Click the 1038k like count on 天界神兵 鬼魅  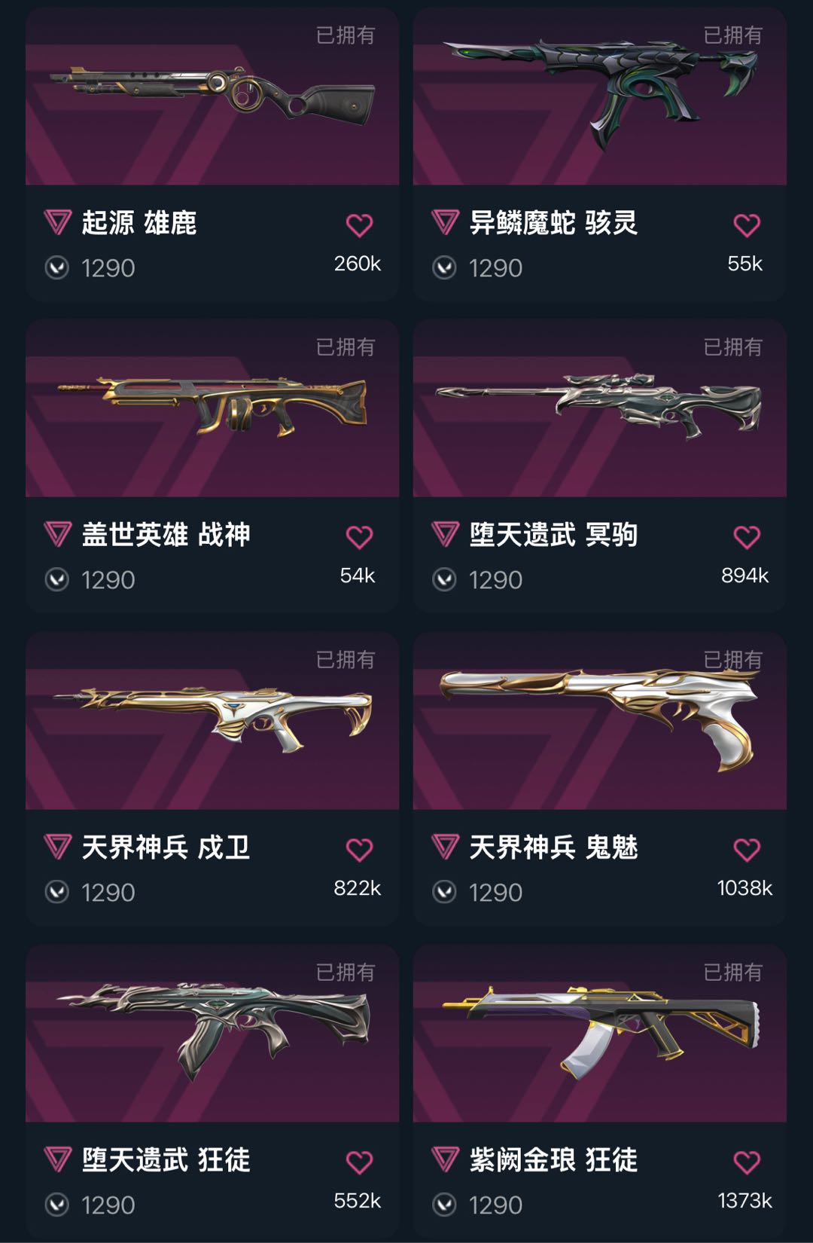(x=744, y=888)
